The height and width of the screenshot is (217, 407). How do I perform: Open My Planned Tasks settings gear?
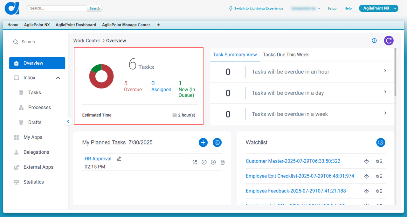(217, 143)
